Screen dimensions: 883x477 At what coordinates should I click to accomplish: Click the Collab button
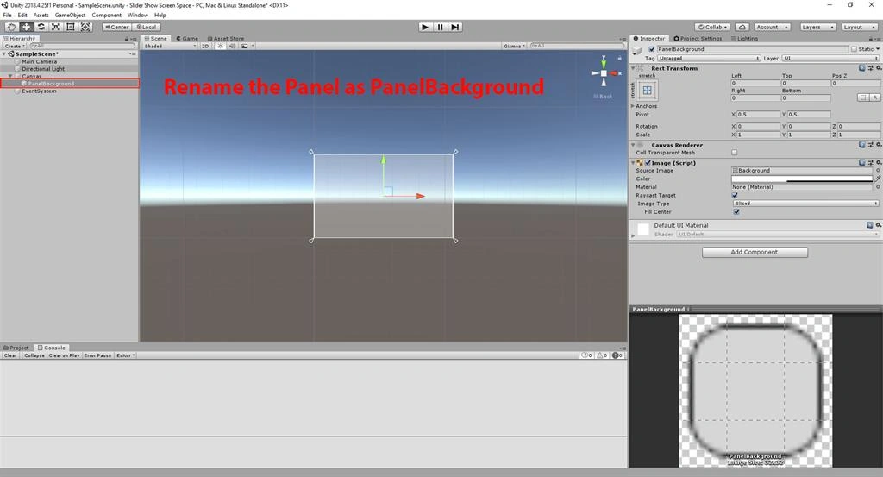click(x=713, y=27)
